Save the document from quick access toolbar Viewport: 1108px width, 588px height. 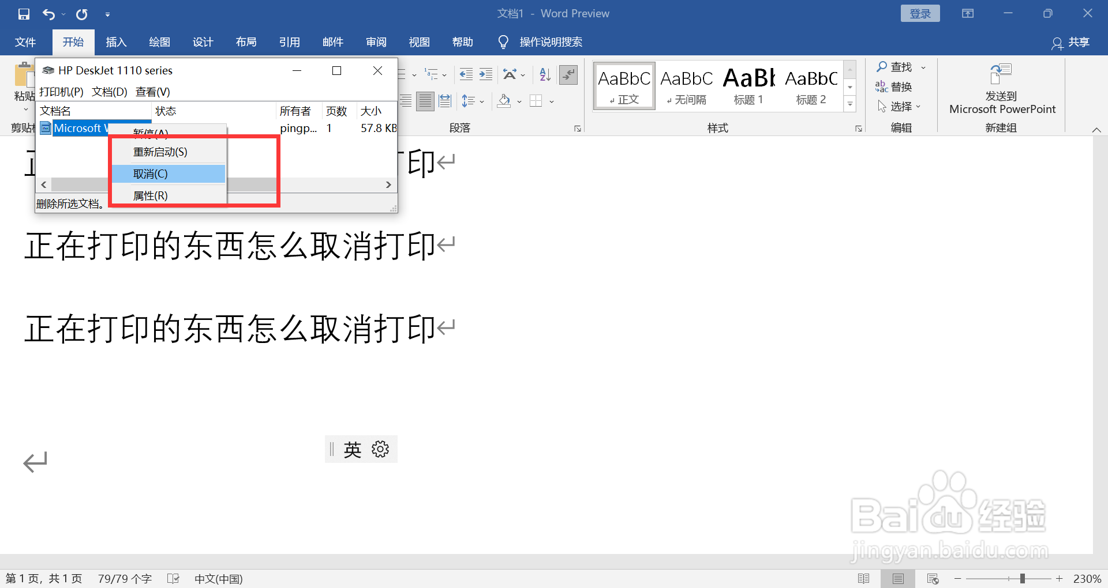coord(24,14)
